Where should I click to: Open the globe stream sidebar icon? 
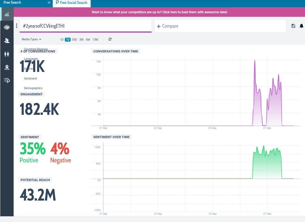7,27
